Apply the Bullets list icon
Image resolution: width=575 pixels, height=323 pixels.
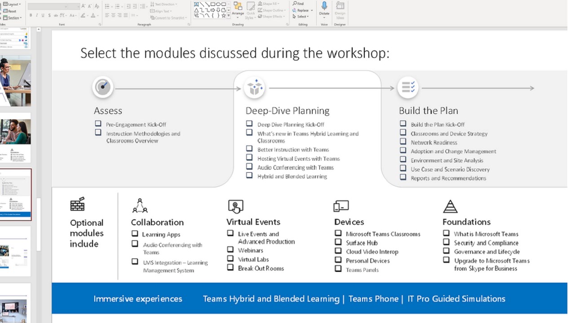tap(107, 6)
